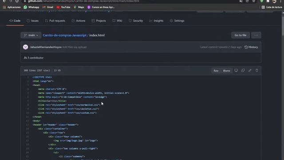Click the css/normalize.css stylesheet line

pos(69,105)
